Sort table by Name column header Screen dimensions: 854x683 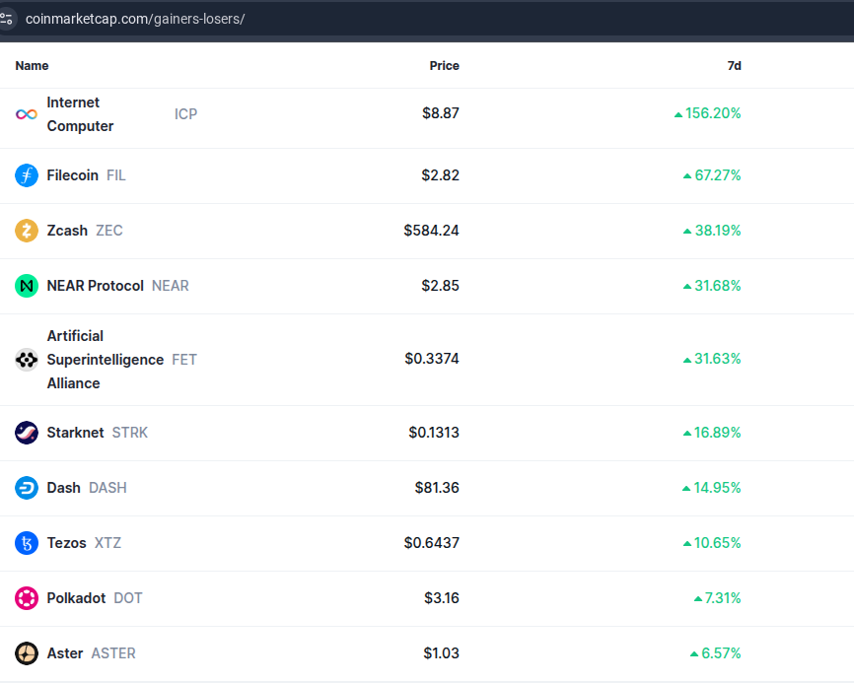click(32, 66)
